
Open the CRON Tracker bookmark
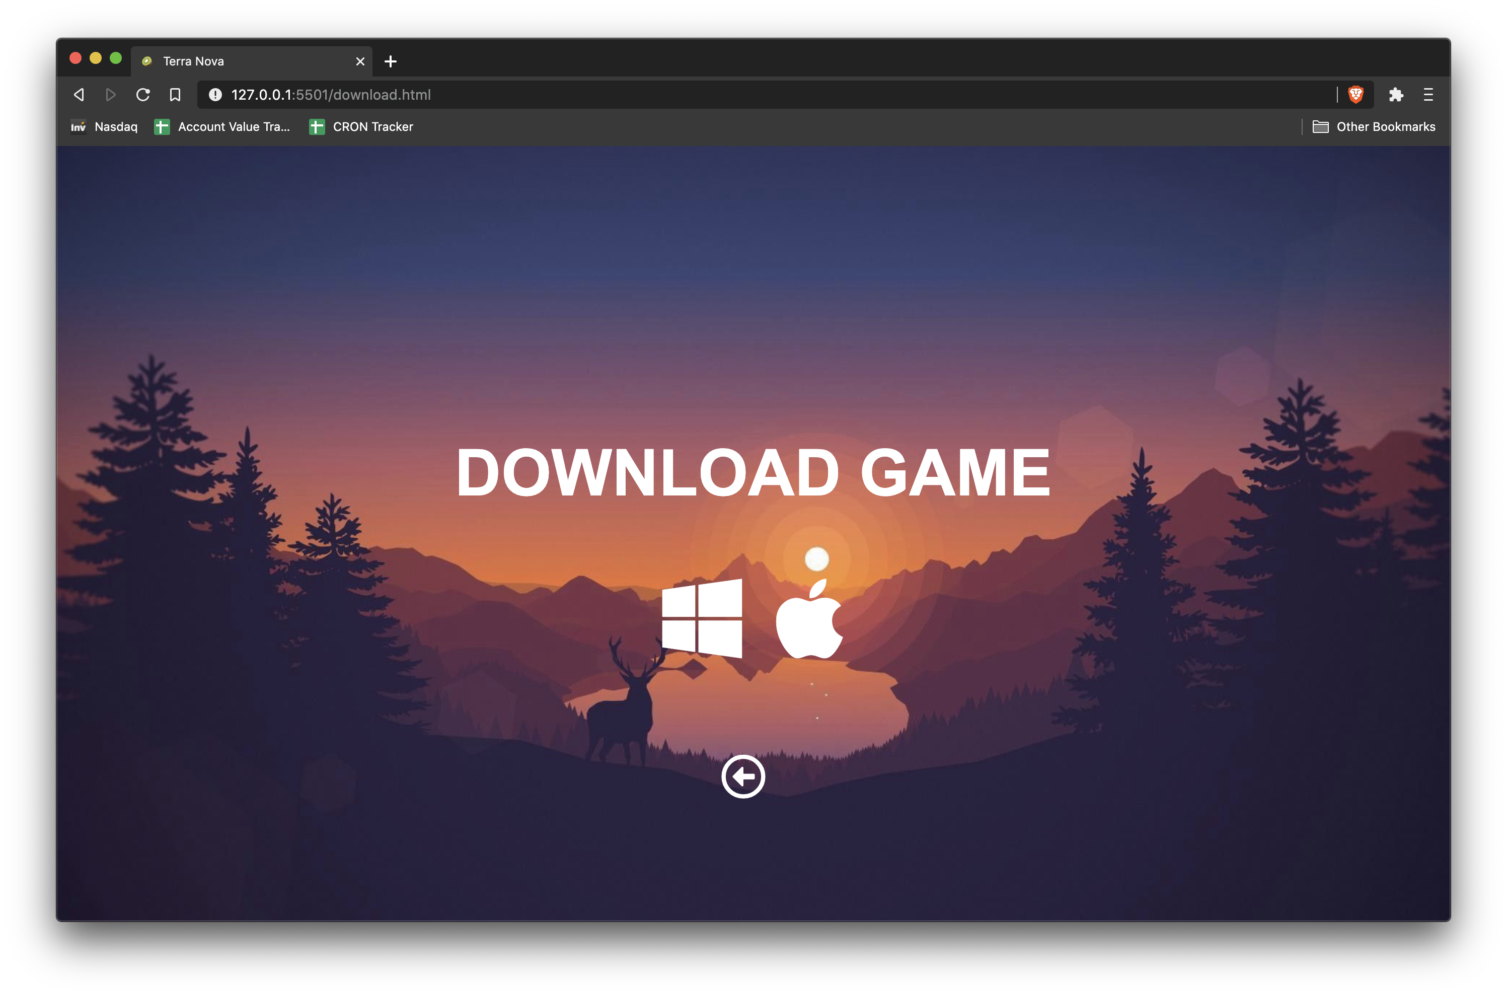(361, 126)
